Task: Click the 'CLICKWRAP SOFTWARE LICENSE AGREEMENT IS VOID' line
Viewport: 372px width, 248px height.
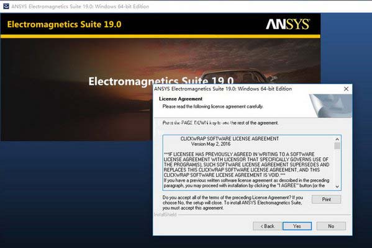Action: pos(224,175)
